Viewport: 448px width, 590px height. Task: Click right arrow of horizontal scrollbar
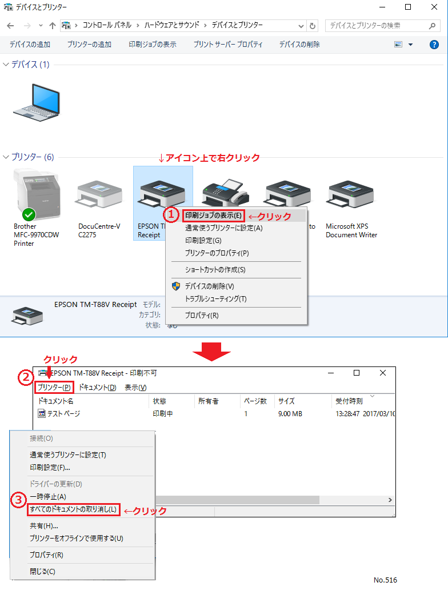click(x=390, y=500)
